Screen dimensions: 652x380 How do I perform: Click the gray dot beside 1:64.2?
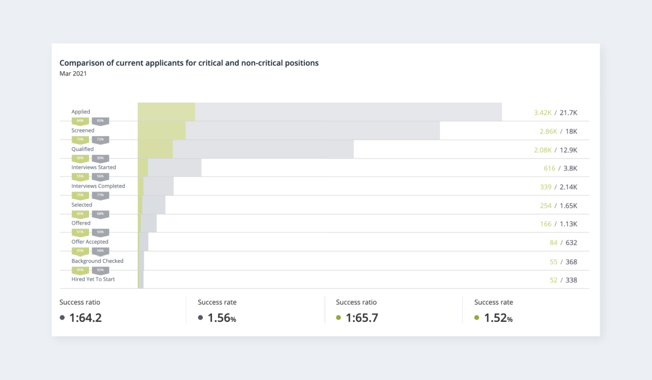click(x=62, y=318)
